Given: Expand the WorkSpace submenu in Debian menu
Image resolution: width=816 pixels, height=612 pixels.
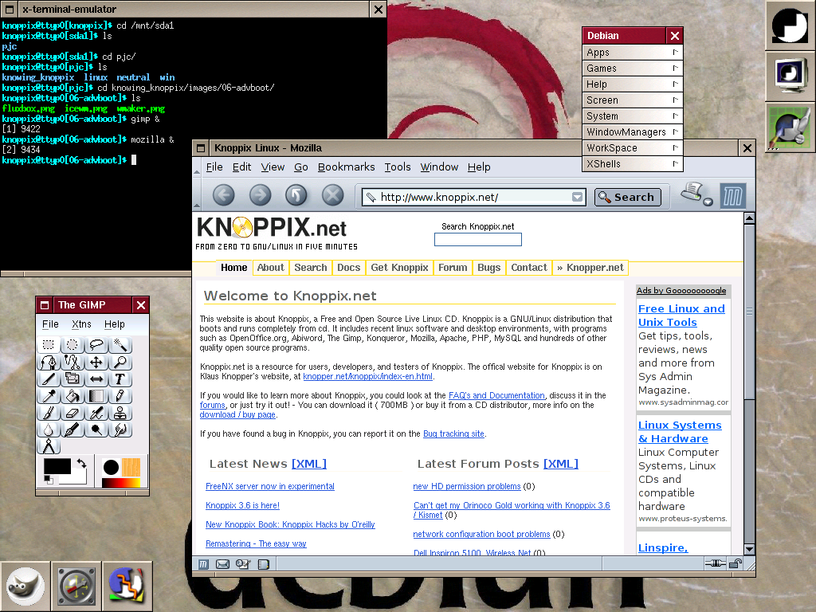Looking at the screenshot, I should [x=632, y=148].
